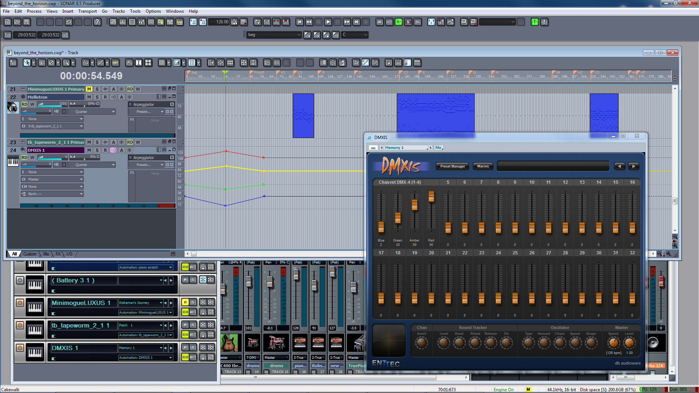This screenshot has height=393, width=699.
Task: Start playback with the Play button
Action: point(328,22)
